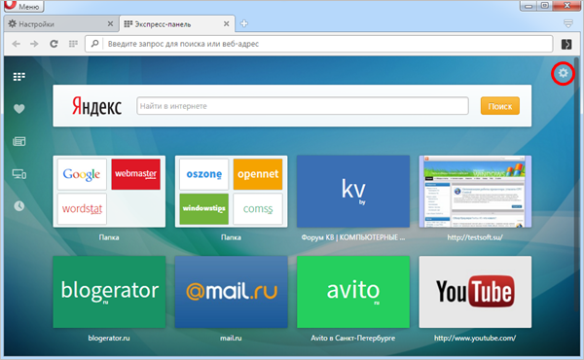Open bookmarks heart icon in sidebar
Viewport: 584px width, 360px height.
[x=19, y=109]
